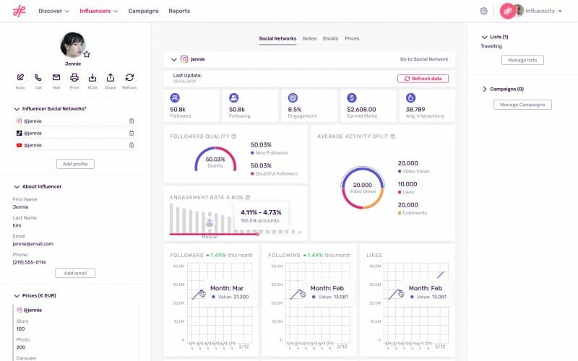Click the Note pencil icon under Jennie
Image resolution: width=578 pixels, height=361 pixels.
pos(20,77)
